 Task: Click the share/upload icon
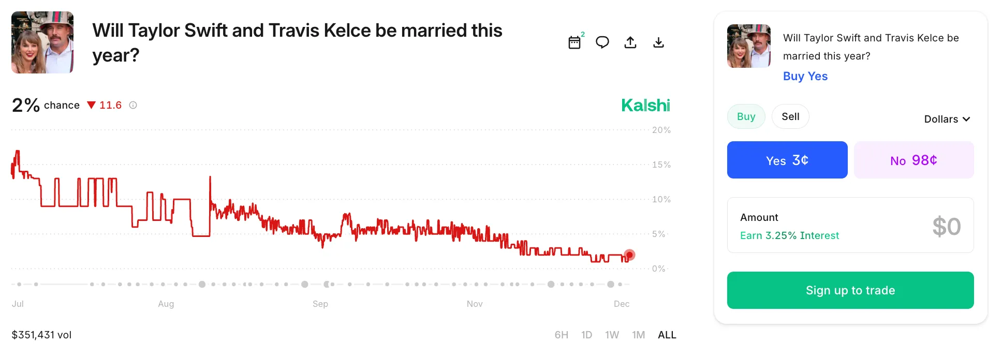click(630, 42)
